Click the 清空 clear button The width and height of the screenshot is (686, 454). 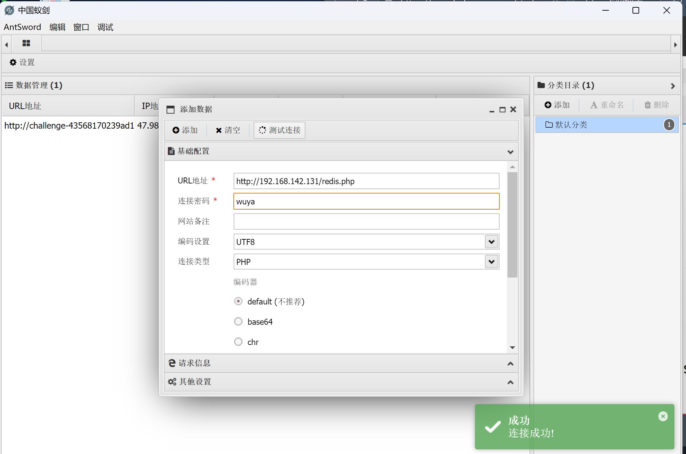(228, 130)
